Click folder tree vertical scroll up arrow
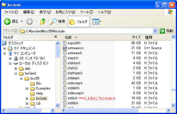The image size is (177, 114). click(57, 43)
